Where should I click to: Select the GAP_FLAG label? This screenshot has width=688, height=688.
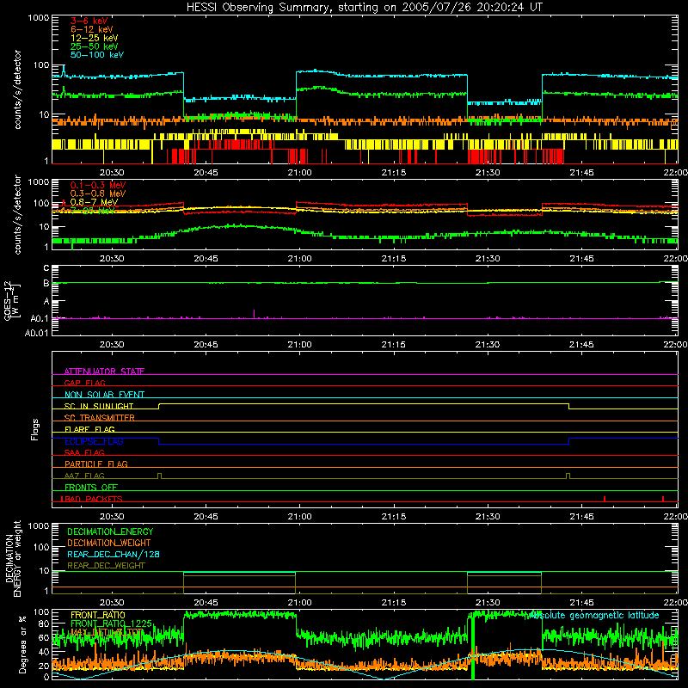coord(84,383)
